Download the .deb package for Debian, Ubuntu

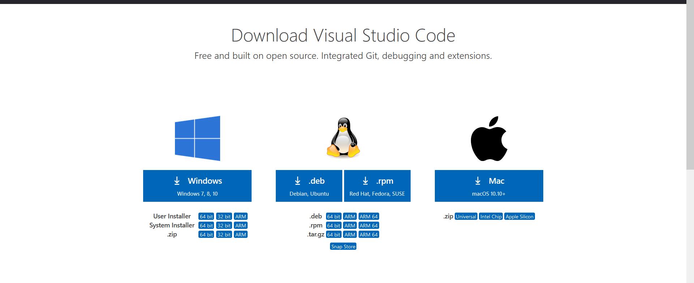[x=309, y=186]
